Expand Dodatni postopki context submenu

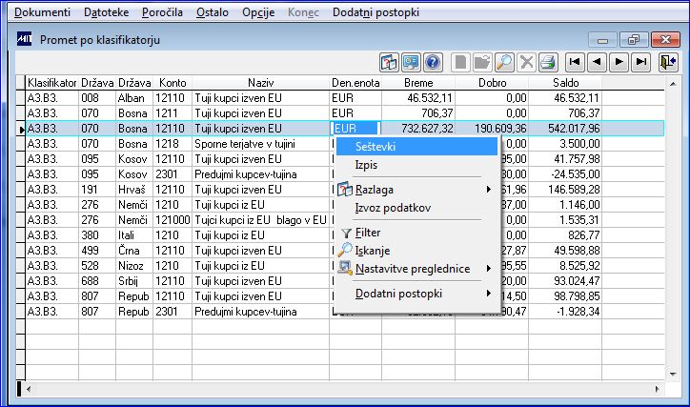pos(489,293)
